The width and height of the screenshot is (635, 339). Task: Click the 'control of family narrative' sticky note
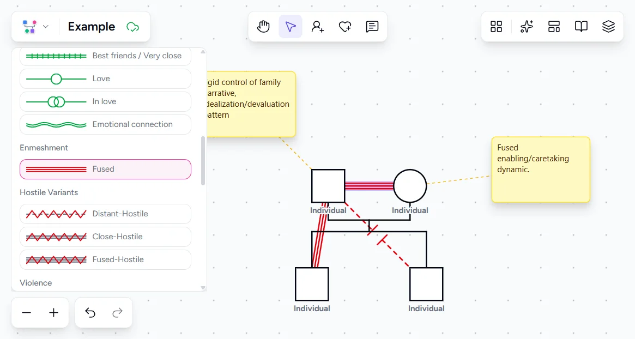(x=251, y=104)
